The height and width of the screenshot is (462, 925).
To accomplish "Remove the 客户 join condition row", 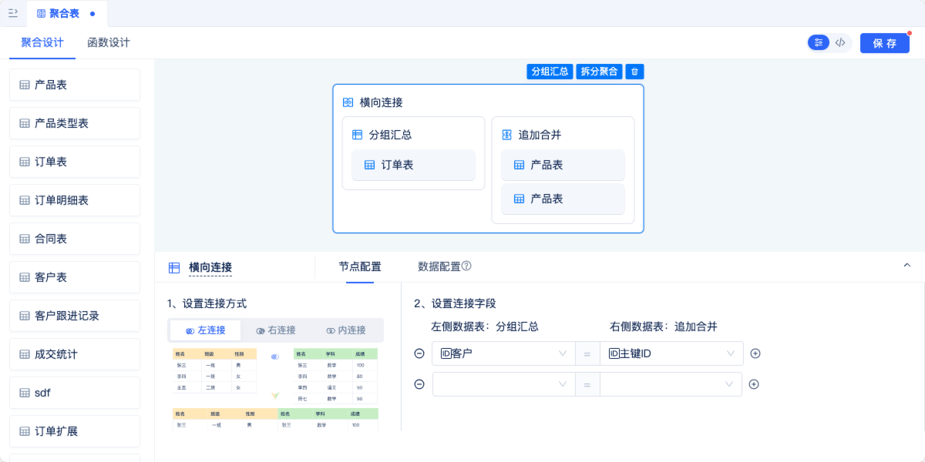I will tap(419, 353).
